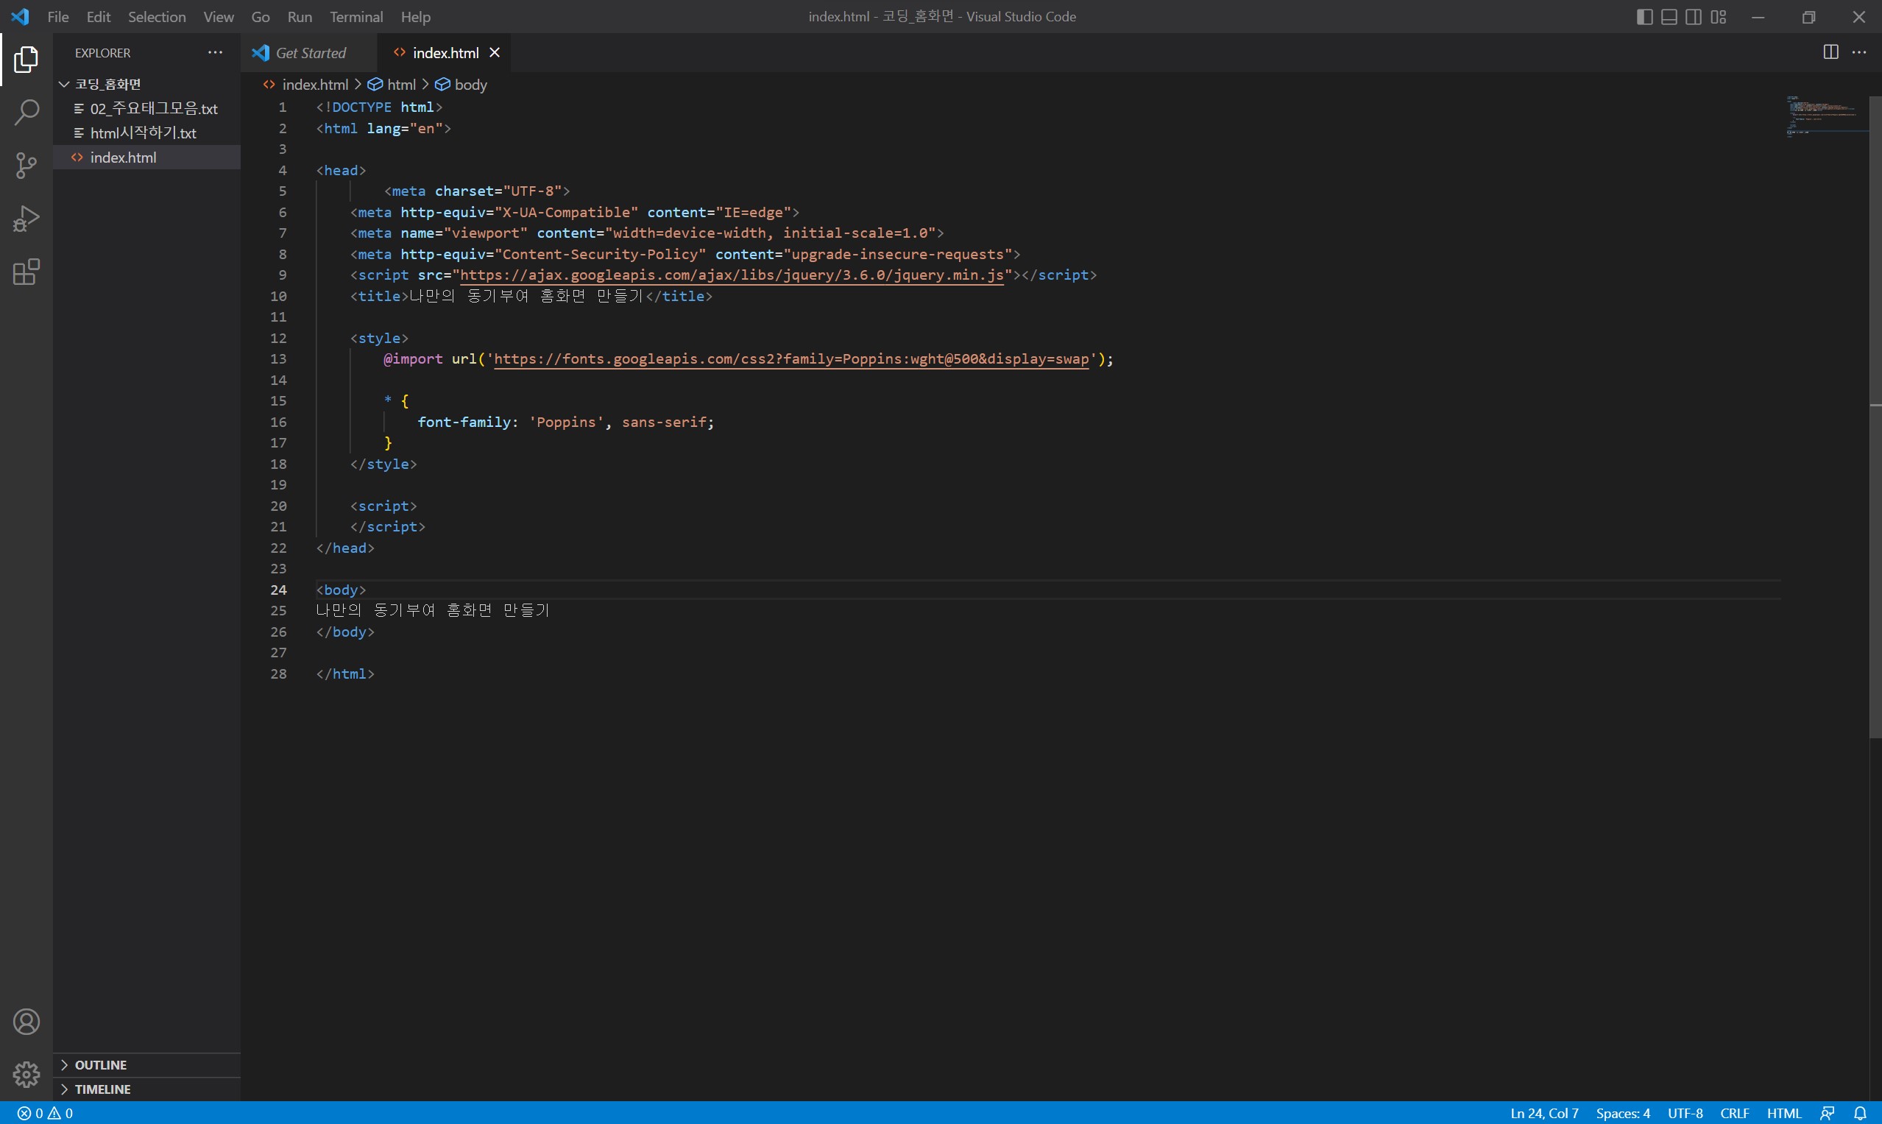
Task: Open 02_주요태그모음.txt in explorer
Action: [x=147, y=108]
